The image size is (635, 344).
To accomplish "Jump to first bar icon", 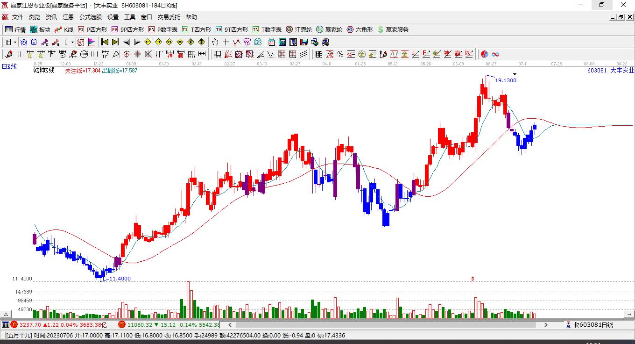I will click(105, 42).
